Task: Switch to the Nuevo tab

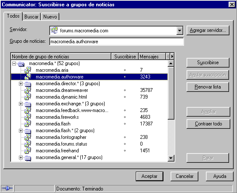Action: (x=50, y=17)
